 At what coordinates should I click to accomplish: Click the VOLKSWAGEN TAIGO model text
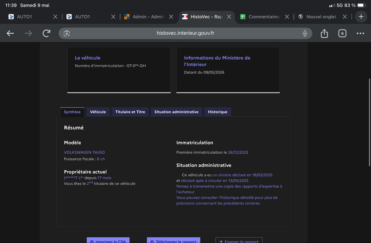84,152
